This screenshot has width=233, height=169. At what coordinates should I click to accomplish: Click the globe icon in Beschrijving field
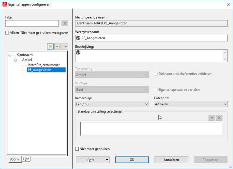(78, 52)
